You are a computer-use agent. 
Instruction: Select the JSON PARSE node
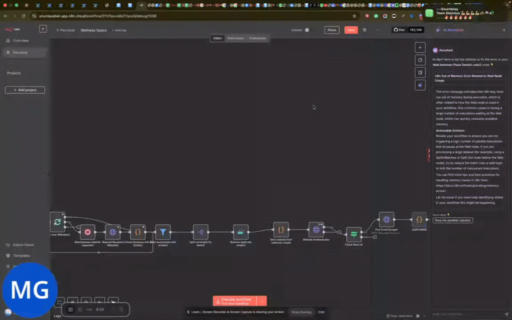click(419, 220)
